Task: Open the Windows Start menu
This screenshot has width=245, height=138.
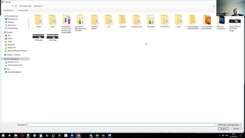Action: [3, 135]
